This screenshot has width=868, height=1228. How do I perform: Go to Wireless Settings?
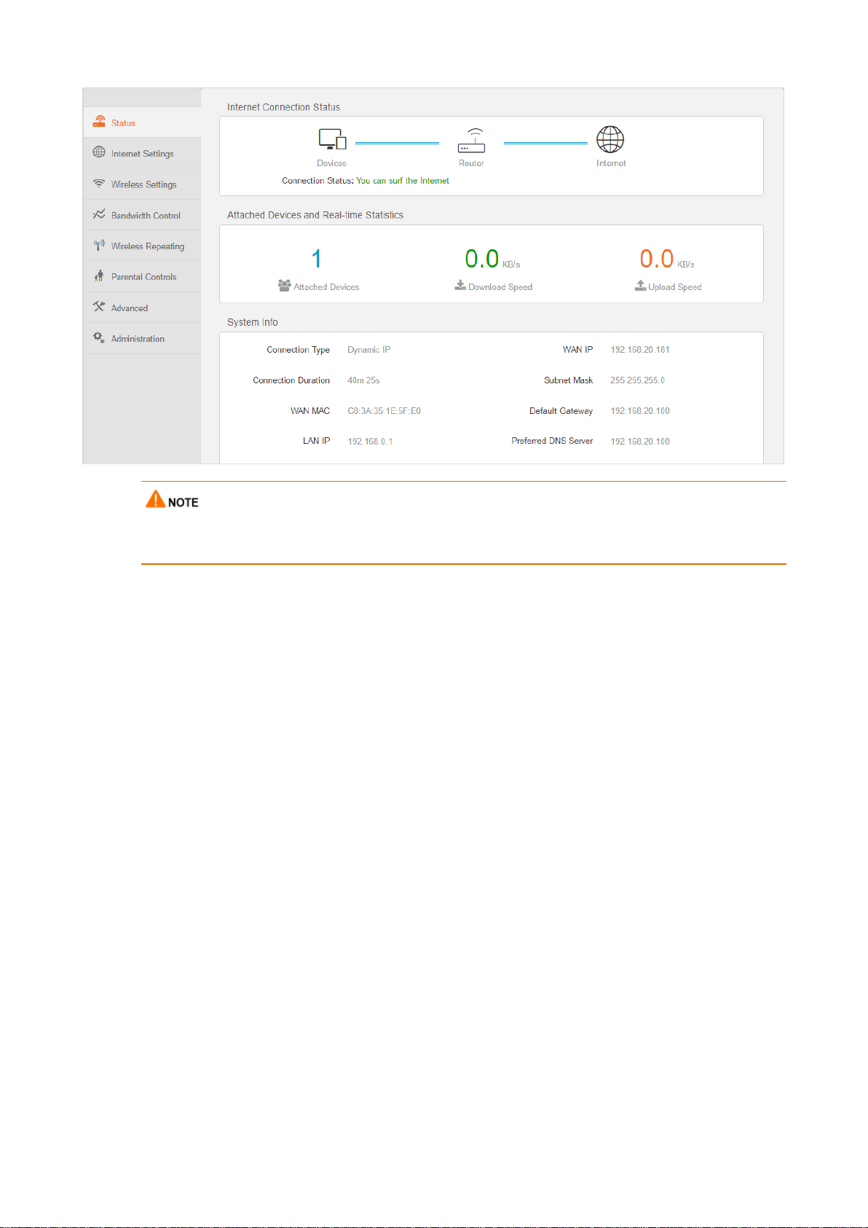[x=142, y=184]
